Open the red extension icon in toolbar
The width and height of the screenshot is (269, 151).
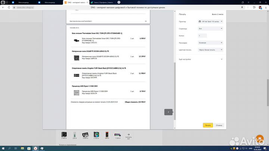(260, 7)
